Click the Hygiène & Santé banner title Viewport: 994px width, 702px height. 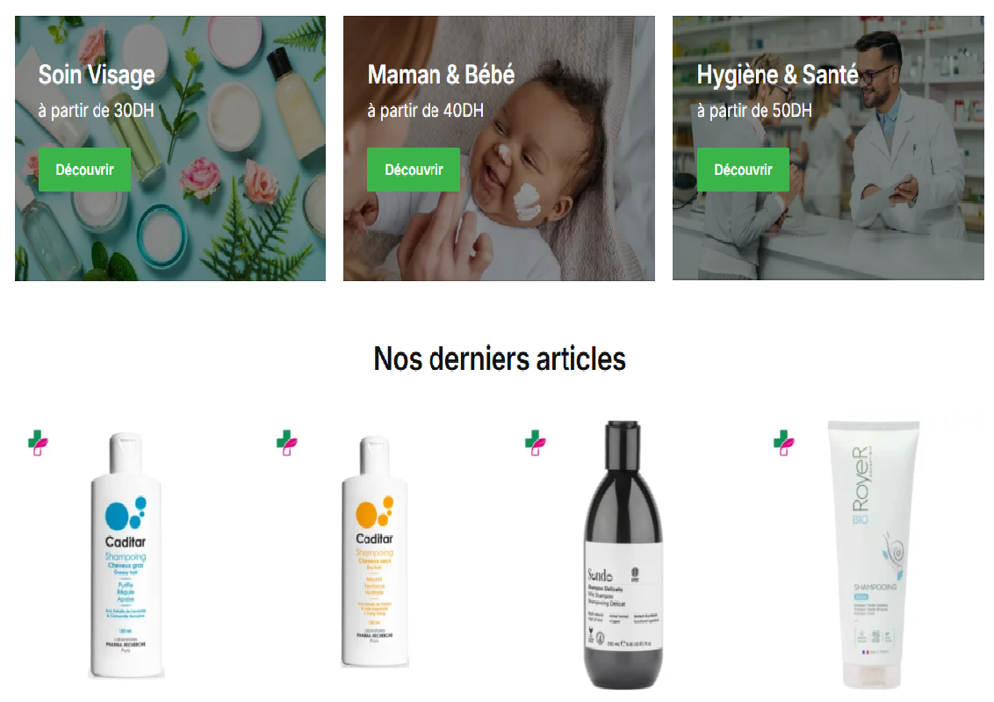[x=777, y=75]
